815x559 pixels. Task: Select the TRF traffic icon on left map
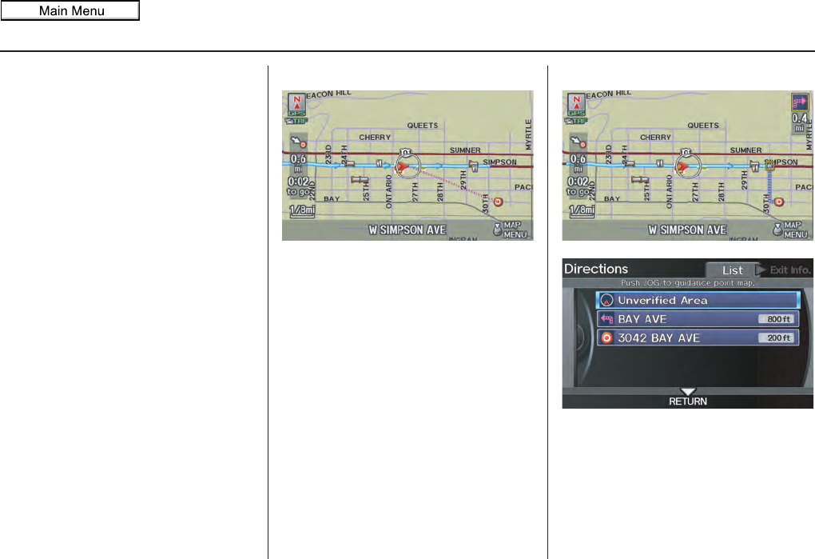tap(296, 121)
